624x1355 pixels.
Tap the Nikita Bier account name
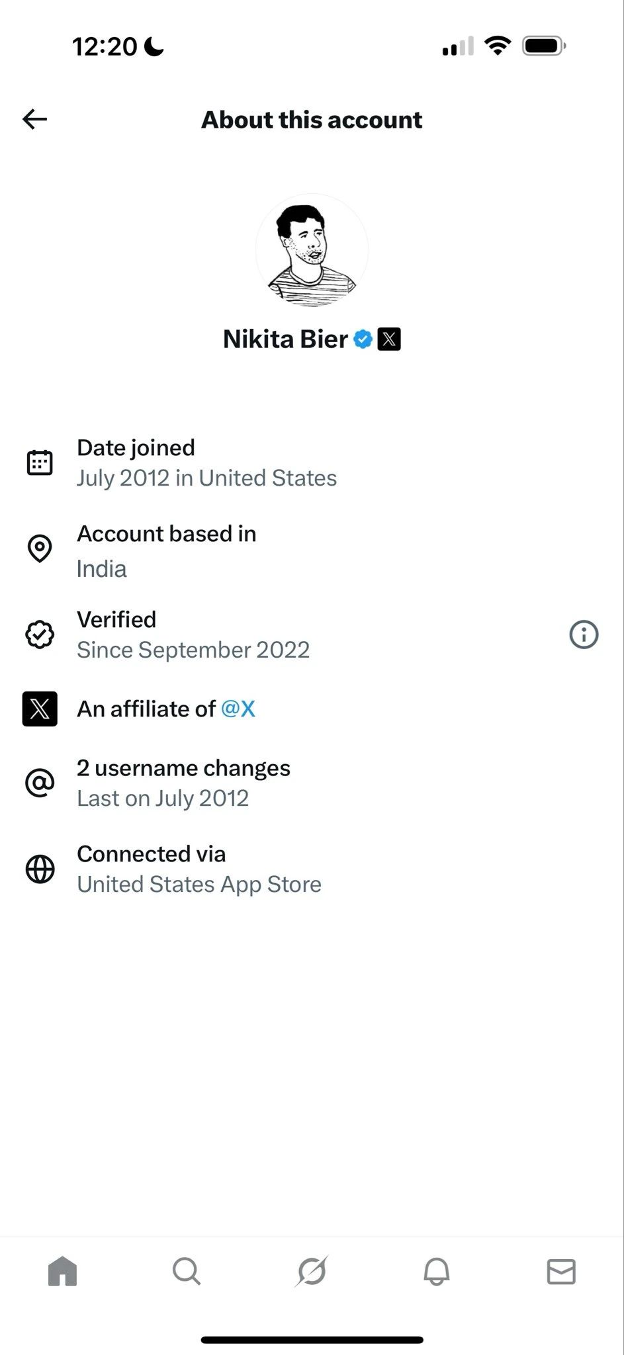point(285,339)
